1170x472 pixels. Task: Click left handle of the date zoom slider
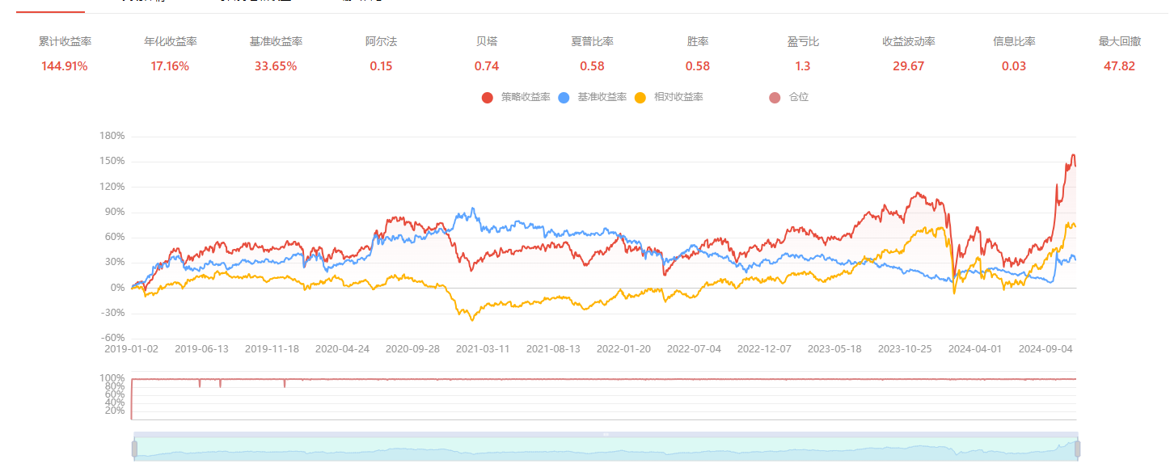[135, 449]
